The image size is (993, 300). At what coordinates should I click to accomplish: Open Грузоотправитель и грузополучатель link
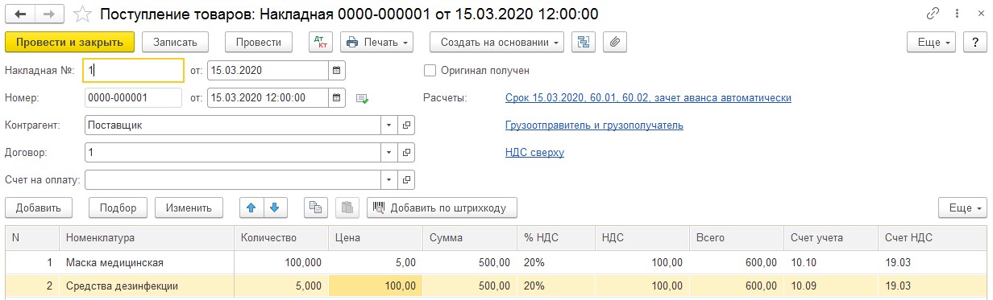(594, 125)
